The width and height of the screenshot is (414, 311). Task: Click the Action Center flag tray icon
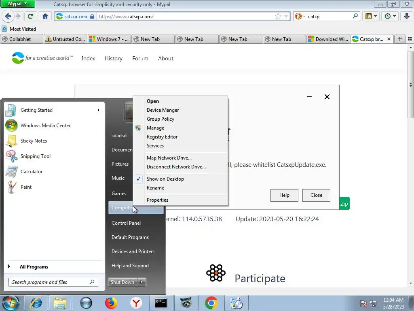(x=363, y=303)
